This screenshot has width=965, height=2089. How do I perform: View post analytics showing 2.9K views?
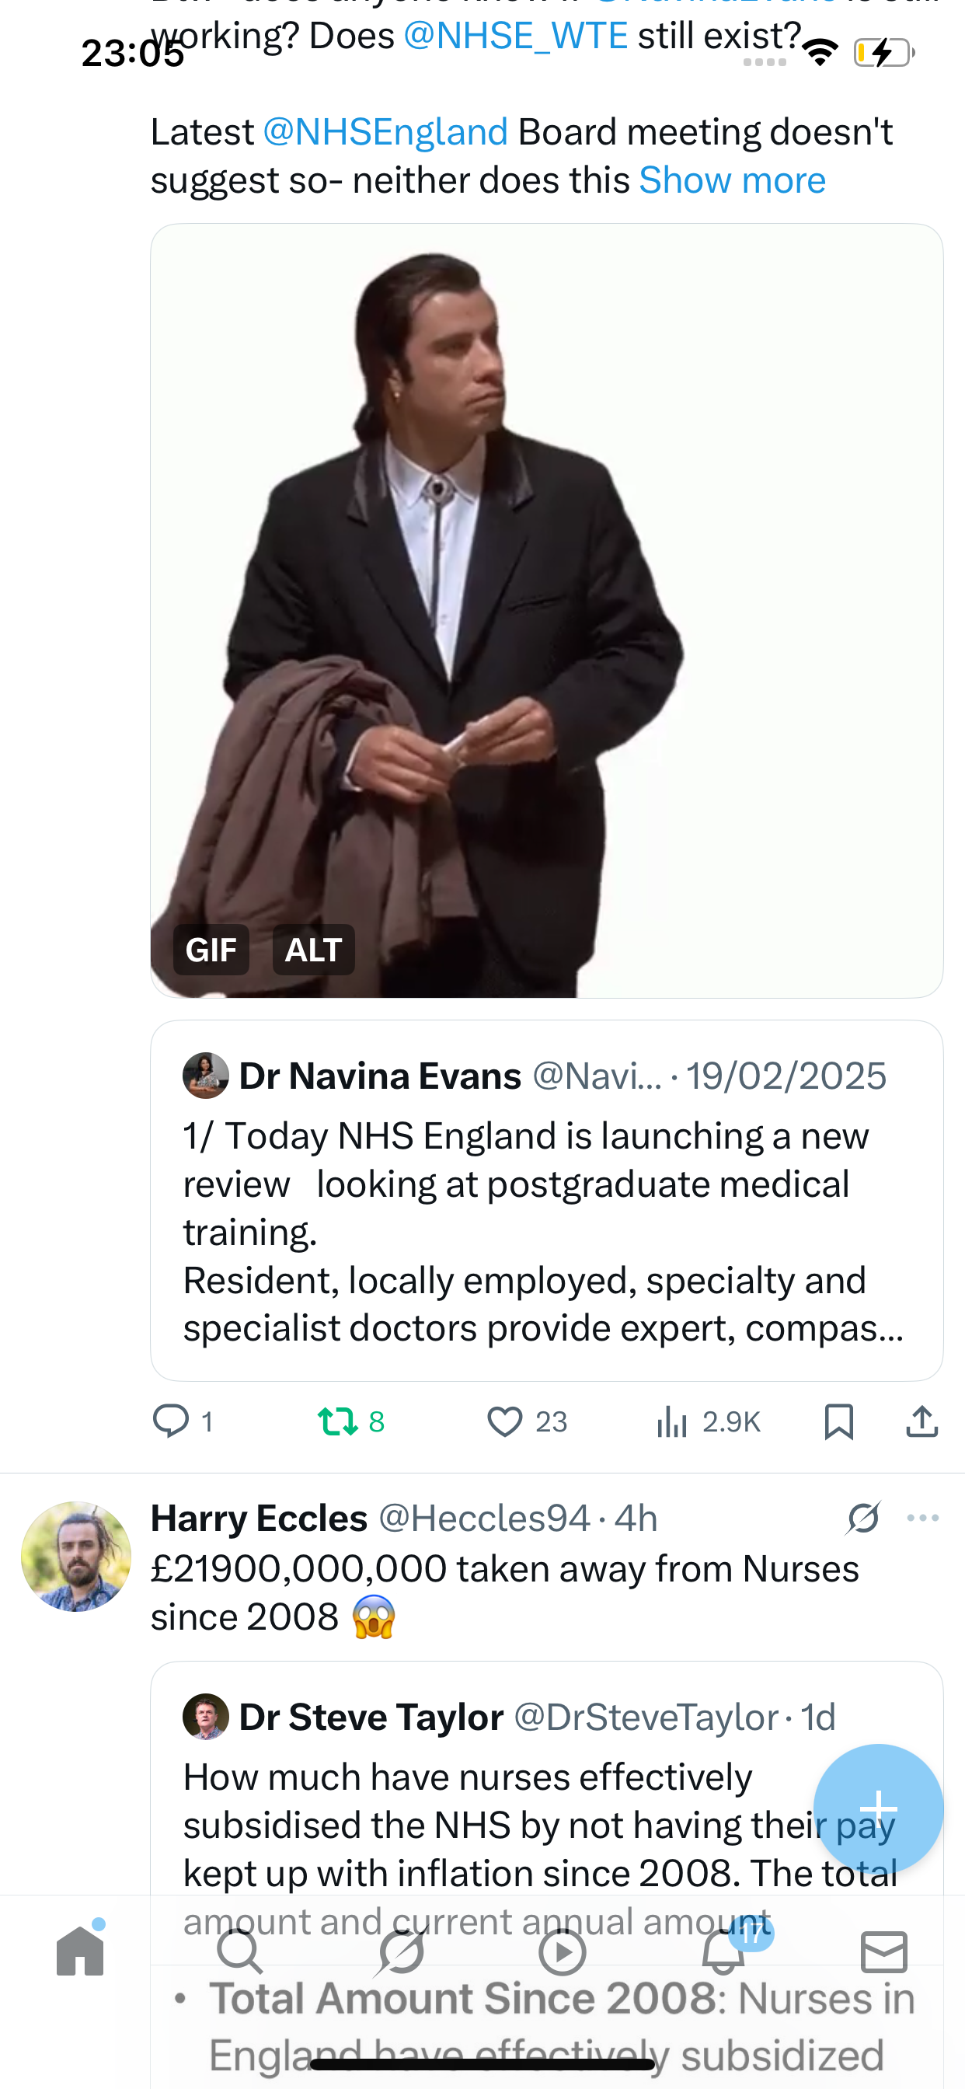coord(708,1421)
